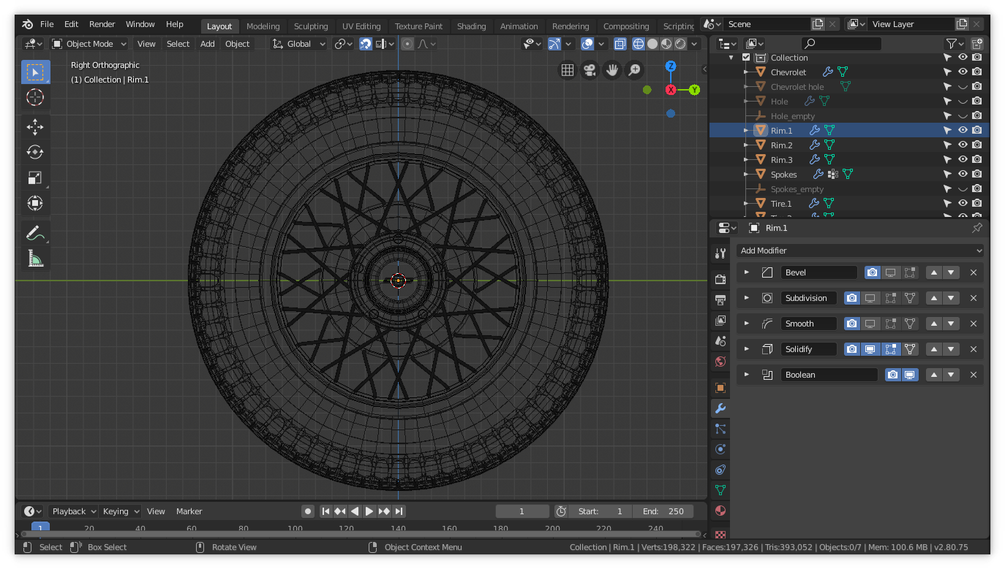1005x569 pixels.
Task: Open the Add Modifier dropdown
Action: pos(860,251)
